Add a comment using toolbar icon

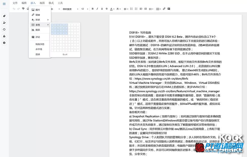click(x=169, y=9)
